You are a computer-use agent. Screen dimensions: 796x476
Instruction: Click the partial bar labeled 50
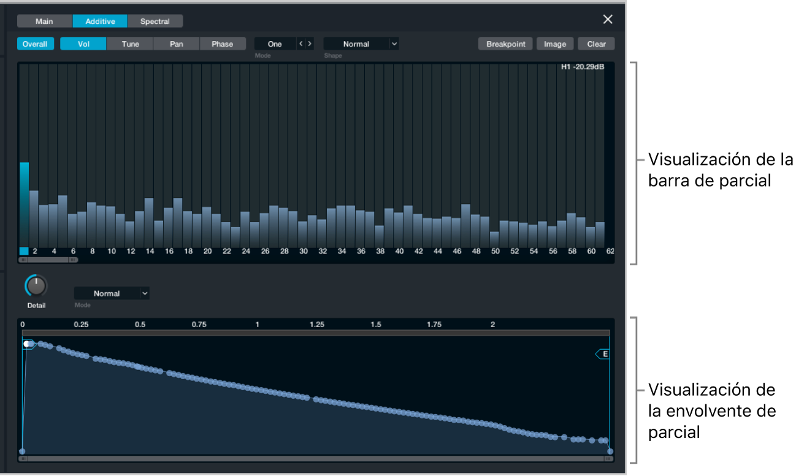coord(494,239)
